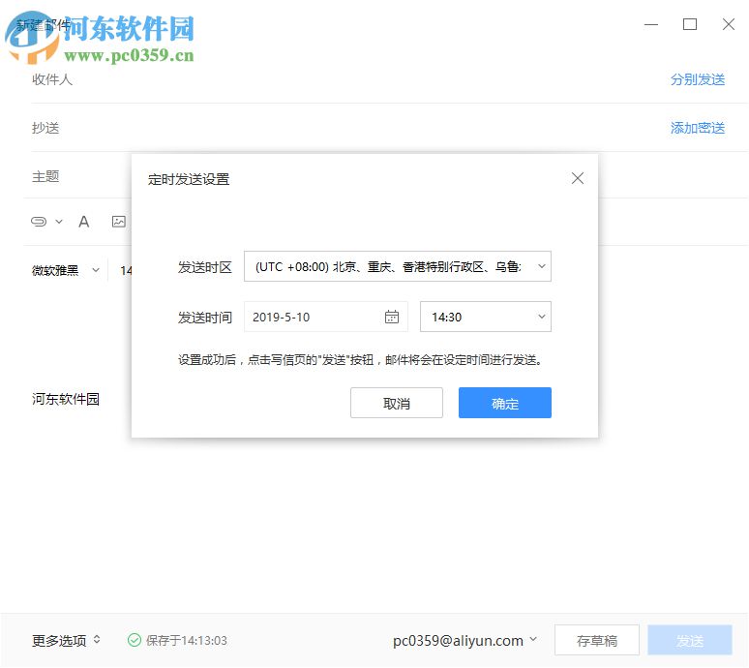Screen dimensions: 749x668
Task: Close the new mail window
Action: [x=729, y=24]
